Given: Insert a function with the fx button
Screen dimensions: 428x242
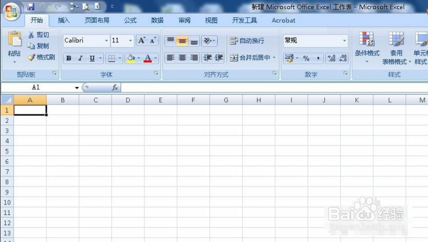Looking at the screenshot, I should 115,88.
